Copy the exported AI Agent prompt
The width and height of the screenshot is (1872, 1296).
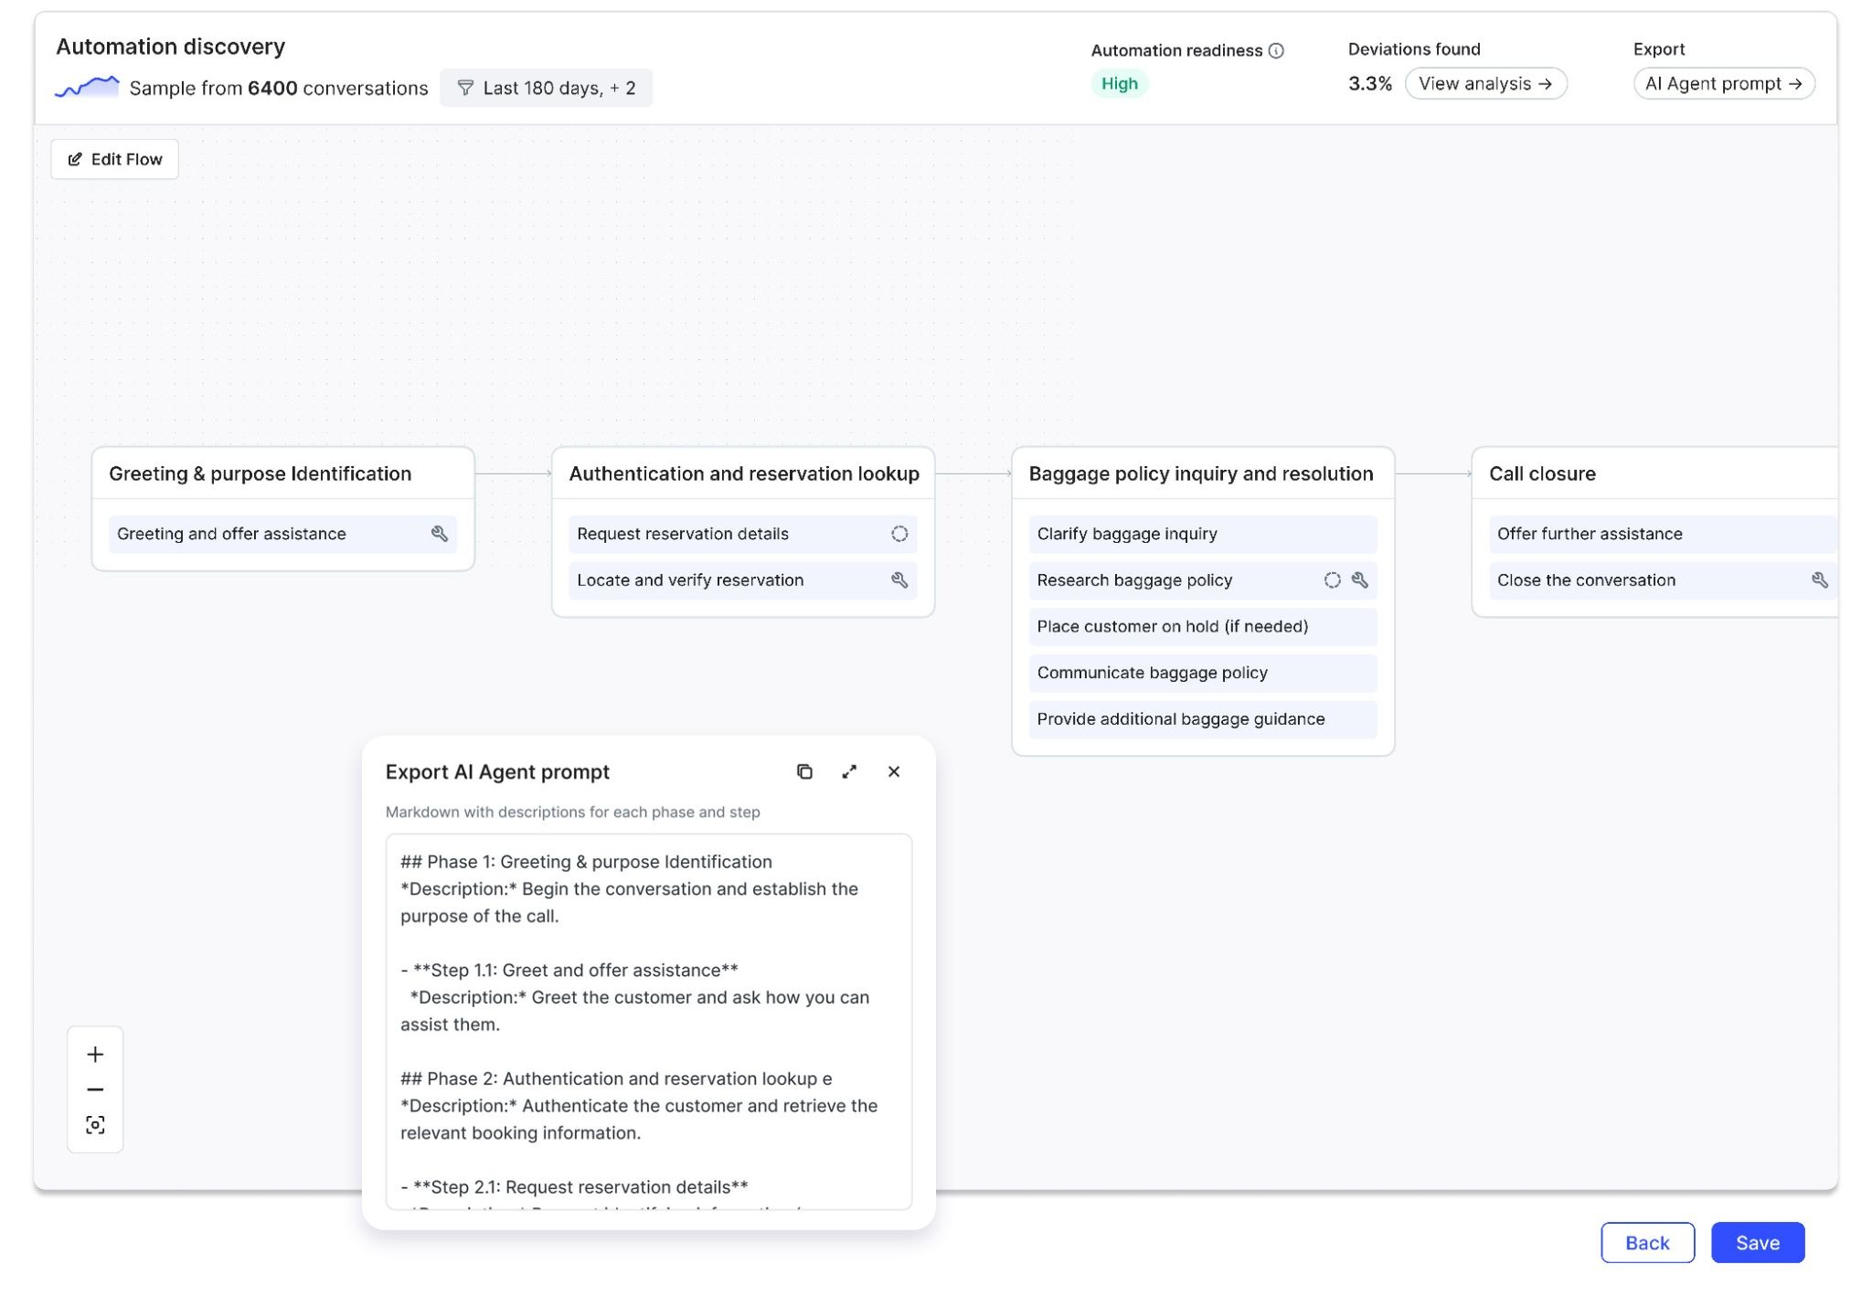click(804, 771)
